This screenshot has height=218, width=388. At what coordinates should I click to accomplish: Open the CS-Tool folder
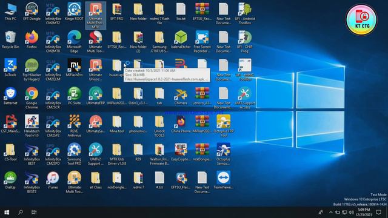10,153
